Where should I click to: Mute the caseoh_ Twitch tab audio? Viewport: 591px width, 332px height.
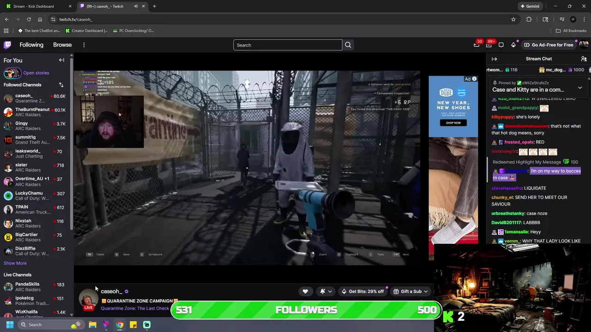pos(136,6)
